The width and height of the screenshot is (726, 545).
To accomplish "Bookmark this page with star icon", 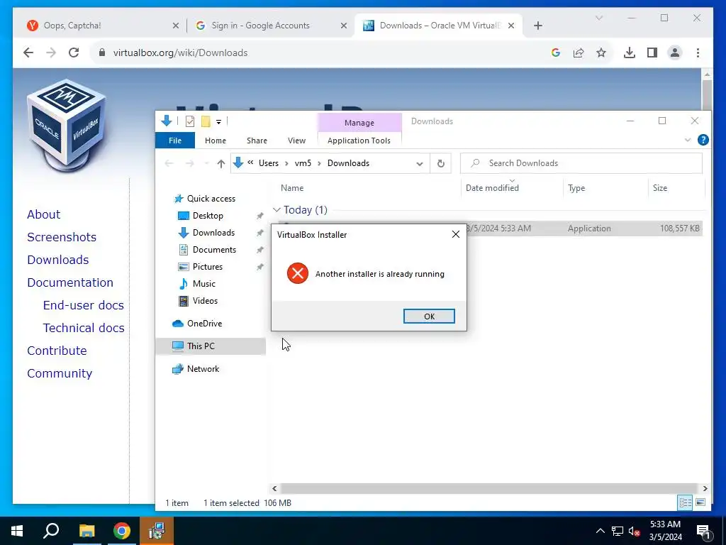I will (x=601, y=53).
